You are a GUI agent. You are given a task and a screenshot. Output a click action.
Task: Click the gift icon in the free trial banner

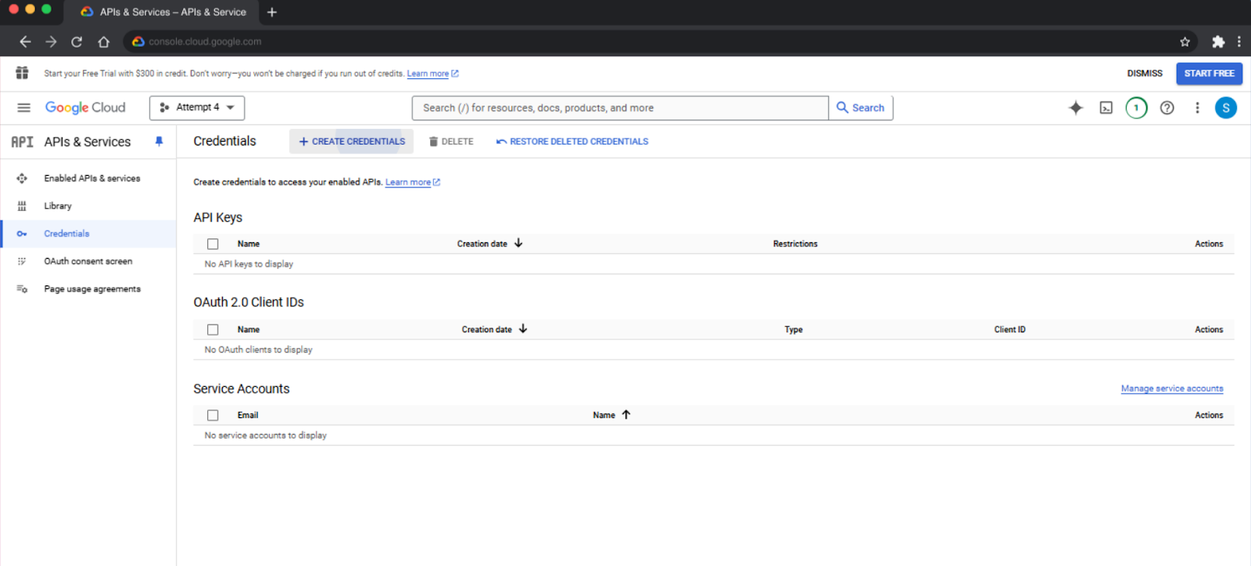point(22,73)
